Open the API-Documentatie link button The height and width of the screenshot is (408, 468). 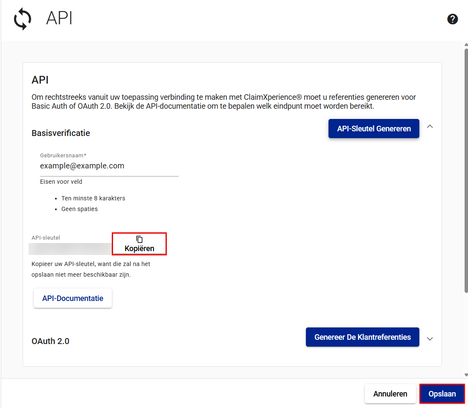(x=73, y=298)
